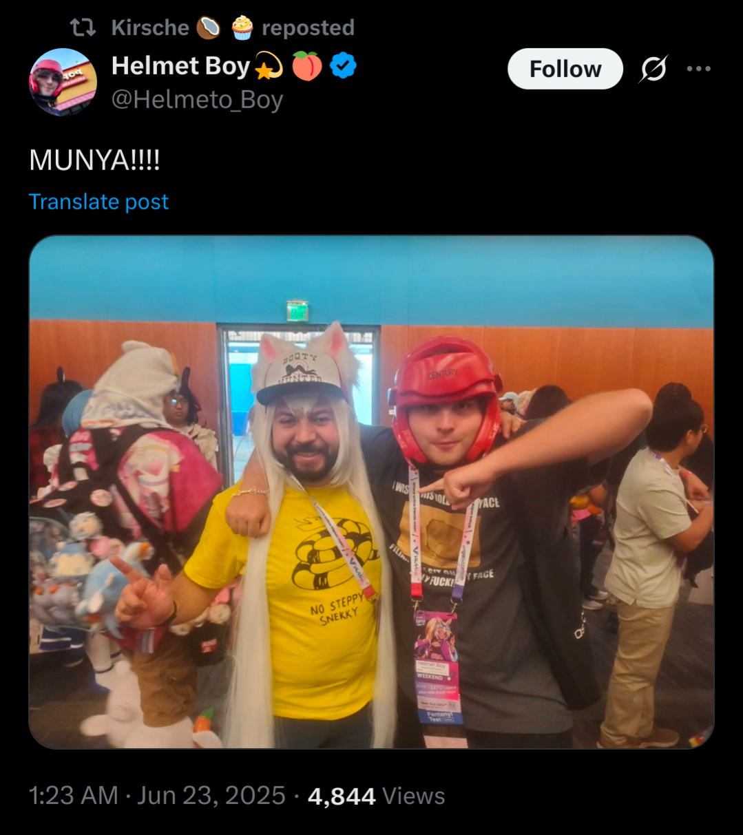Click the dizzy star emoji after Helmet Boy
The width and height of the screenshot is (743, 835).
coord(269,67)
